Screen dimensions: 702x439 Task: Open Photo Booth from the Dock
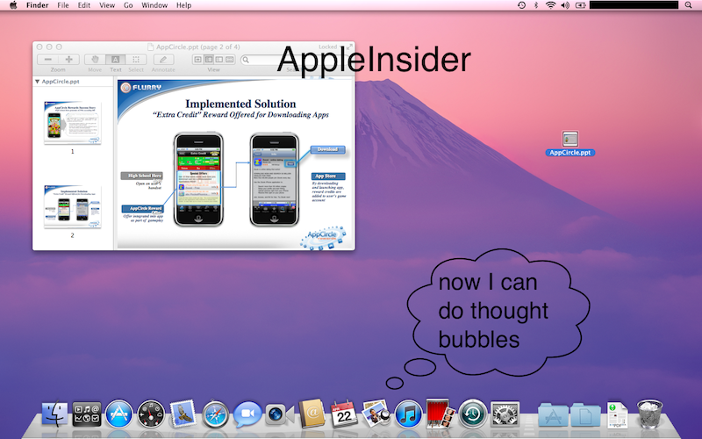click(441, 414)
